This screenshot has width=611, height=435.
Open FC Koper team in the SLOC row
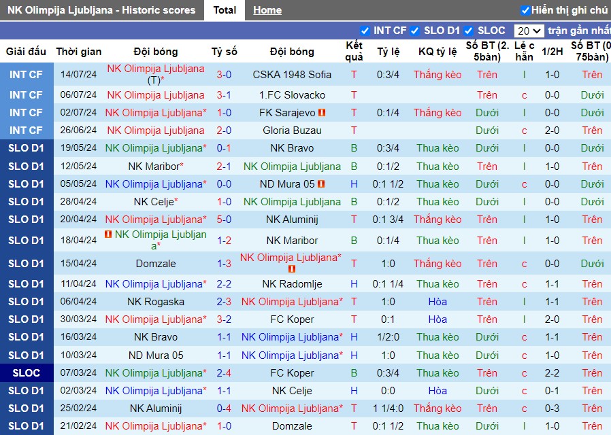[292, 373]
